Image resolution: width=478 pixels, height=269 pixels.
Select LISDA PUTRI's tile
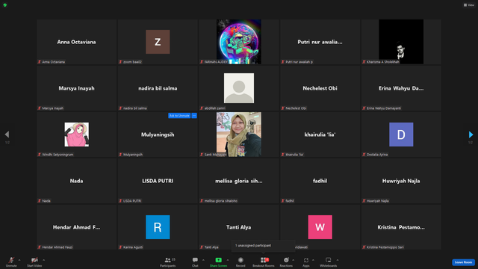pos(158,181)
